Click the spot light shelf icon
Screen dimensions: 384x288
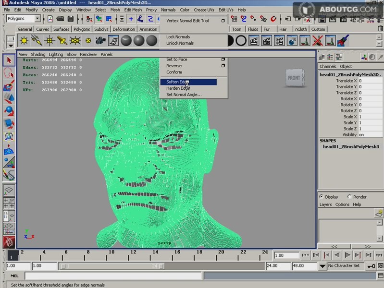[x=62, y=41]
